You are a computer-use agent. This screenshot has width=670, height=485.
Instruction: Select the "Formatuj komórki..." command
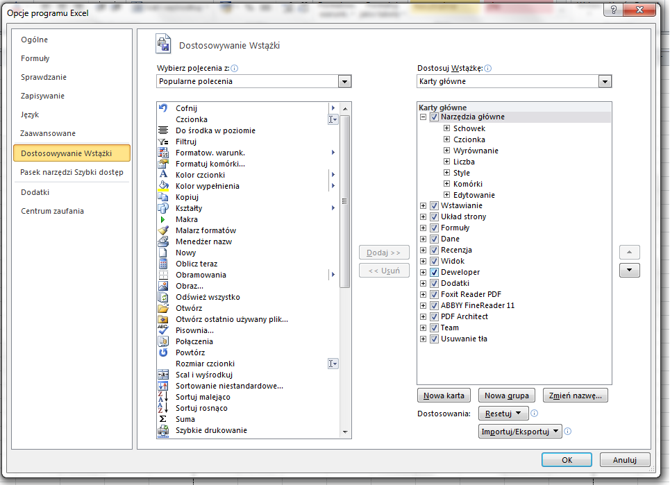click(206, 163)
